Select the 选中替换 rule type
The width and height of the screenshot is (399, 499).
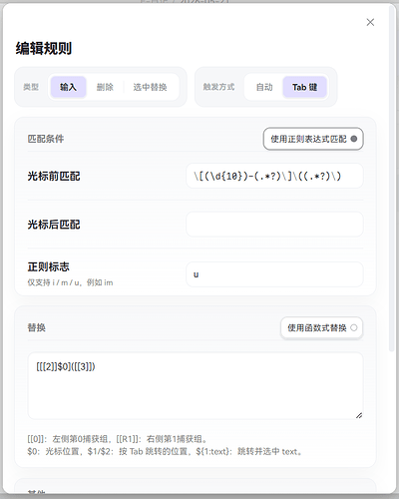[x=150, y=87]
